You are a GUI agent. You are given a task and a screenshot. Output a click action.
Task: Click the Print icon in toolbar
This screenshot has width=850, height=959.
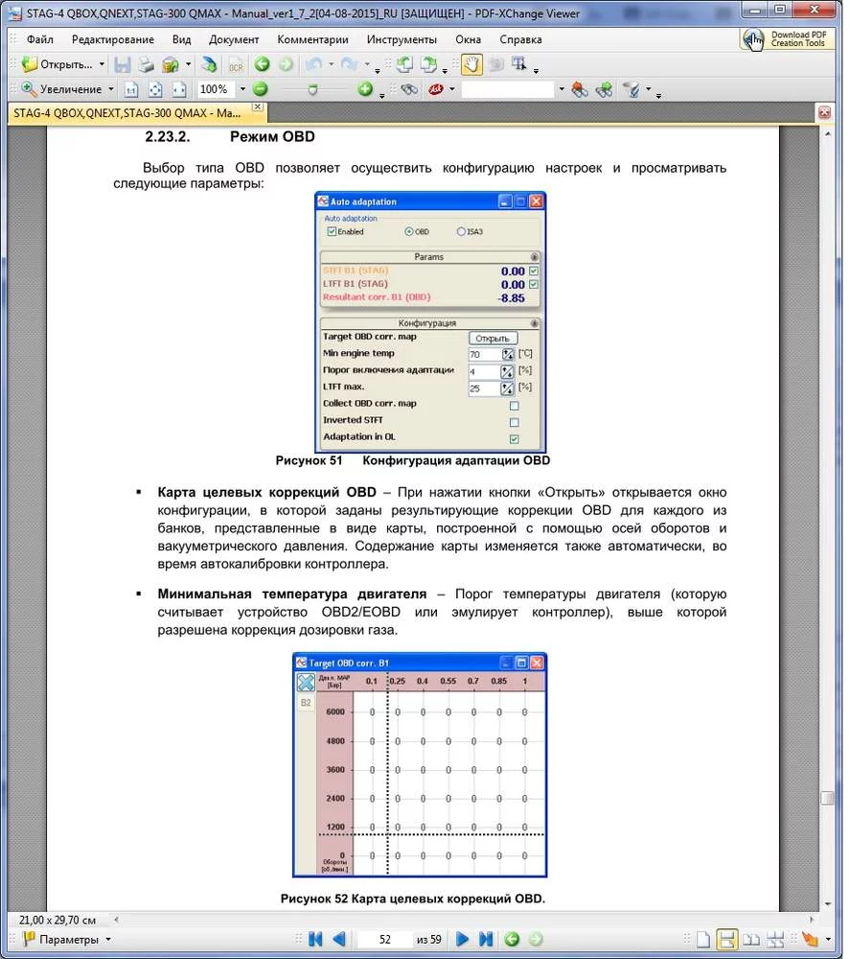pos(146,64)
